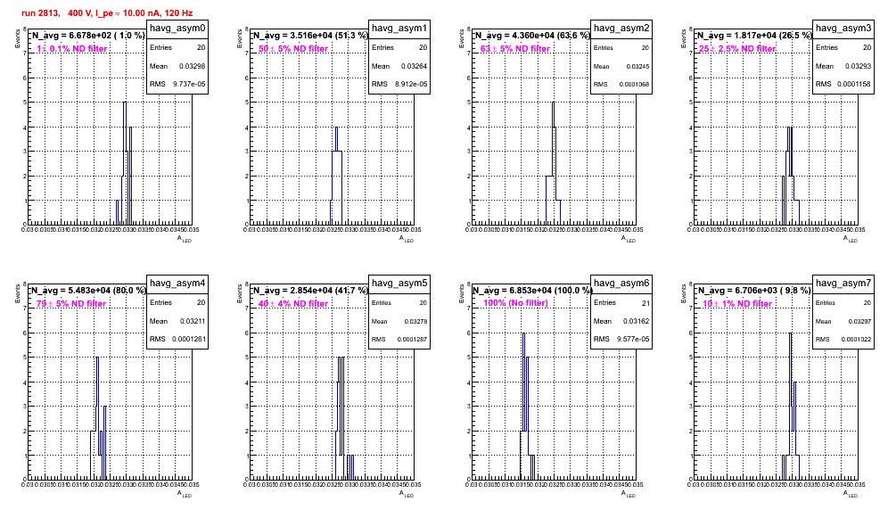Viewport: 888px width, 510px height.
Task: Select the N_avg = 6.706e+03 label
Action: point(753,290)
